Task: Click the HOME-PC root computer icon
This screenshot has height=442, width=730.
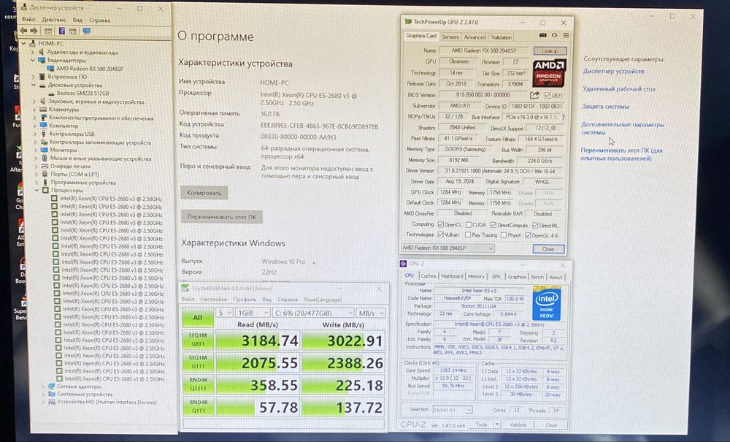Action: point(33,43)
